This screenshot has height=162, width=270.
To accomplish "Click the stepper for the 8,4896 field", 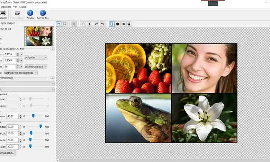I will (x=18, y=54).
